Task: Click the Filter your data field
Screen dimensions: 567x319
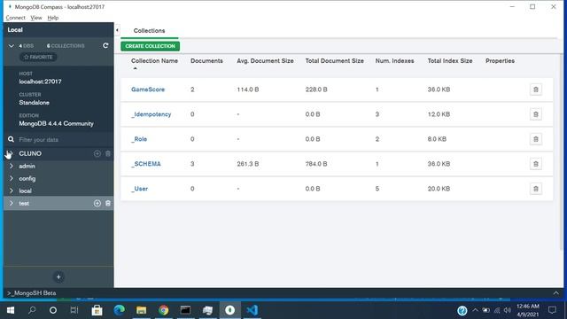Action: tap(58, 139)
